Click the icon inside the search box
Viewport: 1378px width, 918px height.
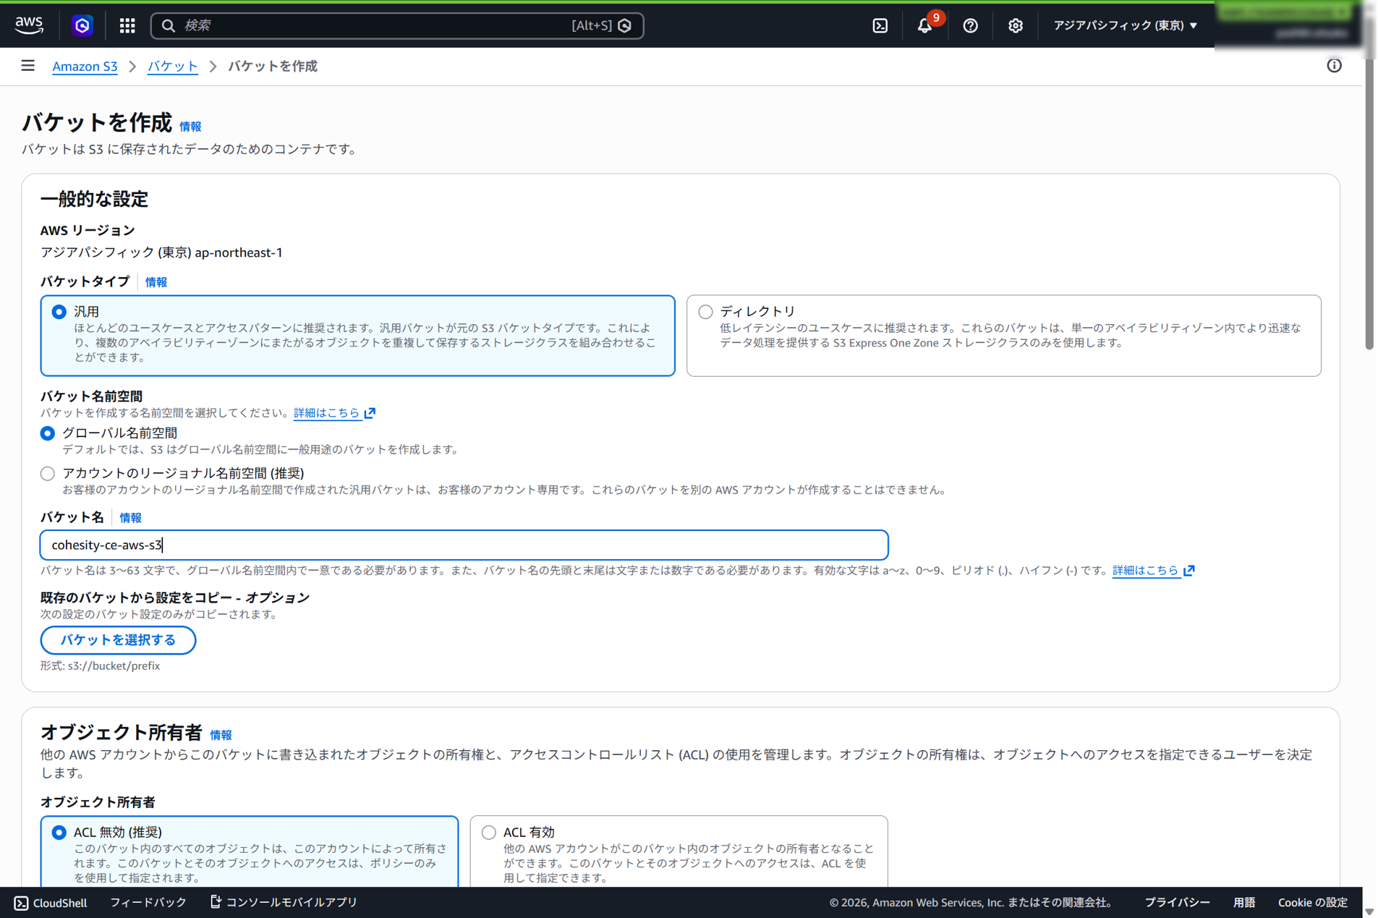pyautogui.click(x=168, y=25)
